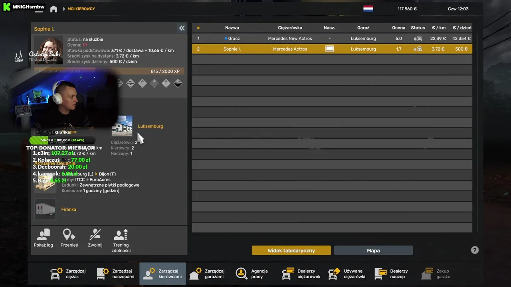Click the Pokaż log button
Image resolution: width=511 pixels, height=287 pixels.
[x=43, y=238]
